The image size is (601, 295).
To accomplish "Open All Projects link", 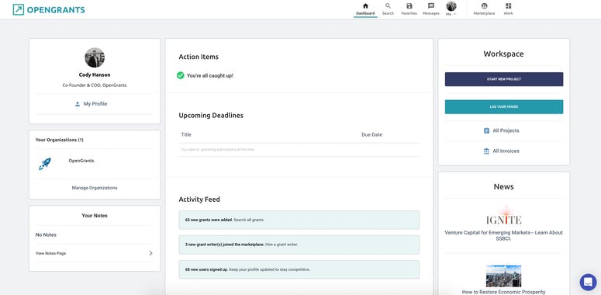I will point(506,131).
